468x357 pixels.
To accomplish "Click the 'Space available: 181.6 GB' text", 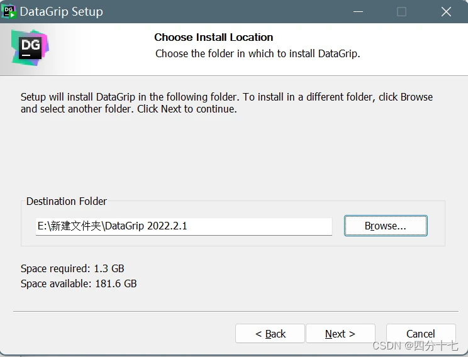I will click(79, 283).
